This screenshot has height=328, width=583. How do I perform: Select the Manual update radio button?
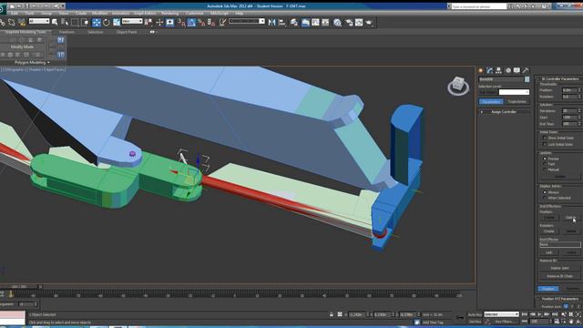tap(545, 169)
